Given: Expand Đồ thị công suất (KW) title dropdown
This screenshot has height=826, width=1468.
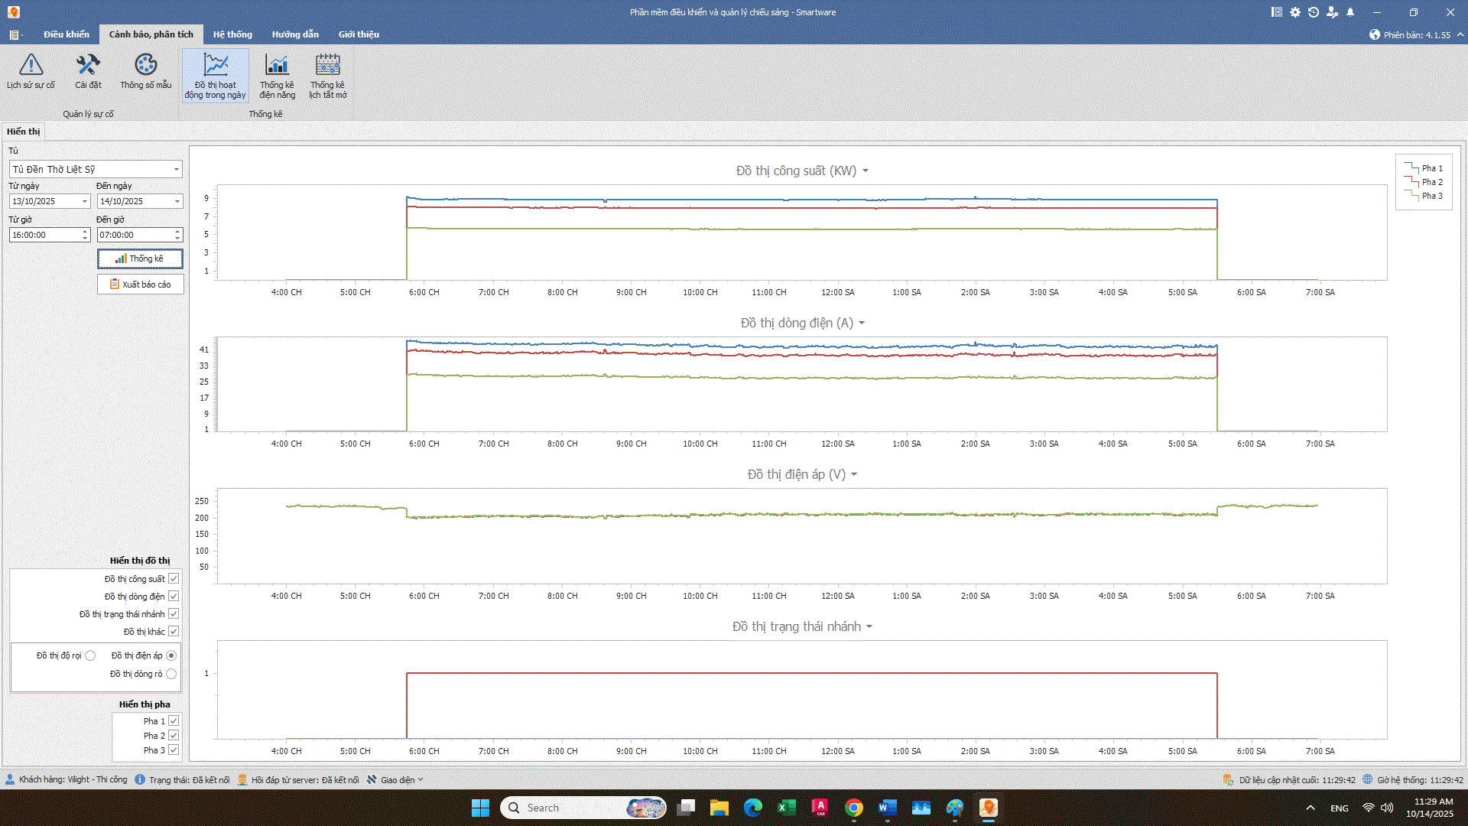Looking at the screenshot, I should pyautogui.click(x=866, y=171).
